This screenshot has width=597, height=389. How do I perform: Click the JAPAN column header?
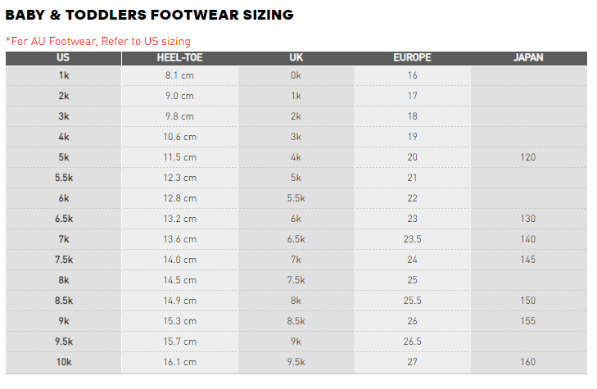[x=528, y=58]
